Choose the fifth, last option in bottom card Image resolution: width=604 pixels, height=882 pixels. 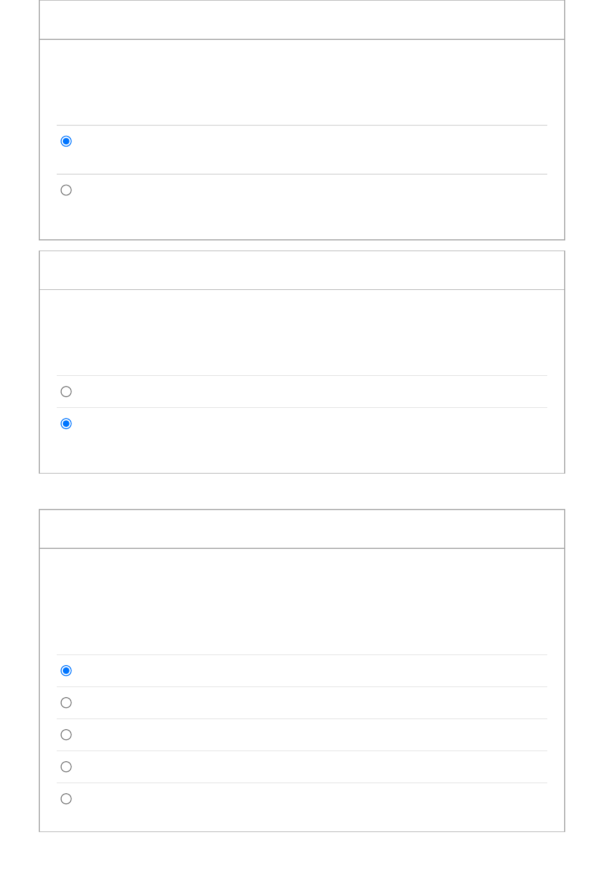point(66,799)
